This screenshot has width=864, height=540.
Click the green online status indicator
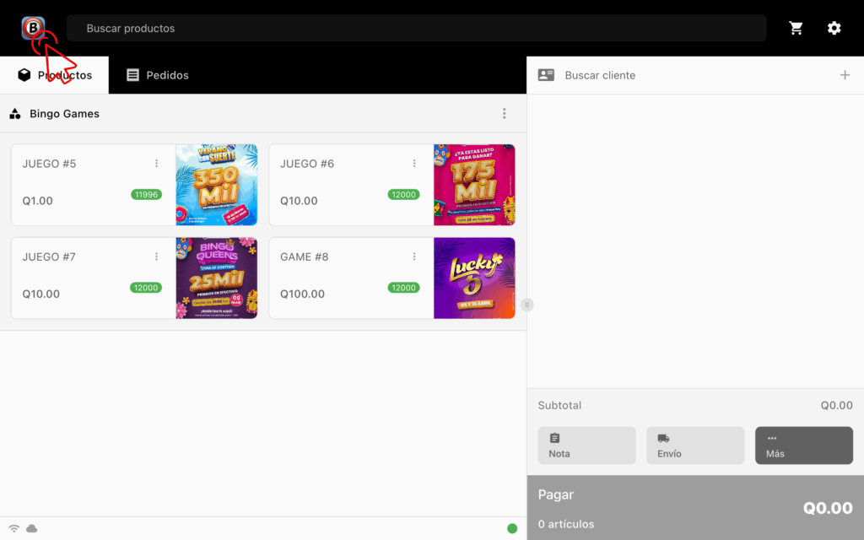(512, 529)
